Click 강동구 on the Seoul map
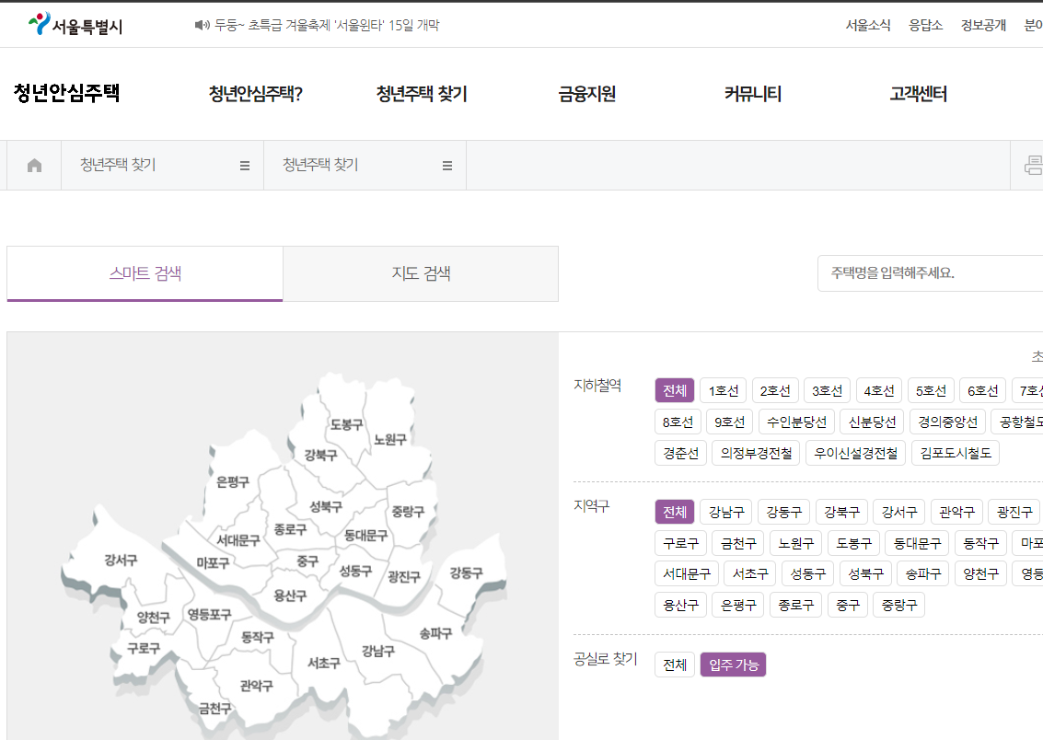Image resolution: width=1043 pixels, height=740 pixels. (x=466, y=572)
